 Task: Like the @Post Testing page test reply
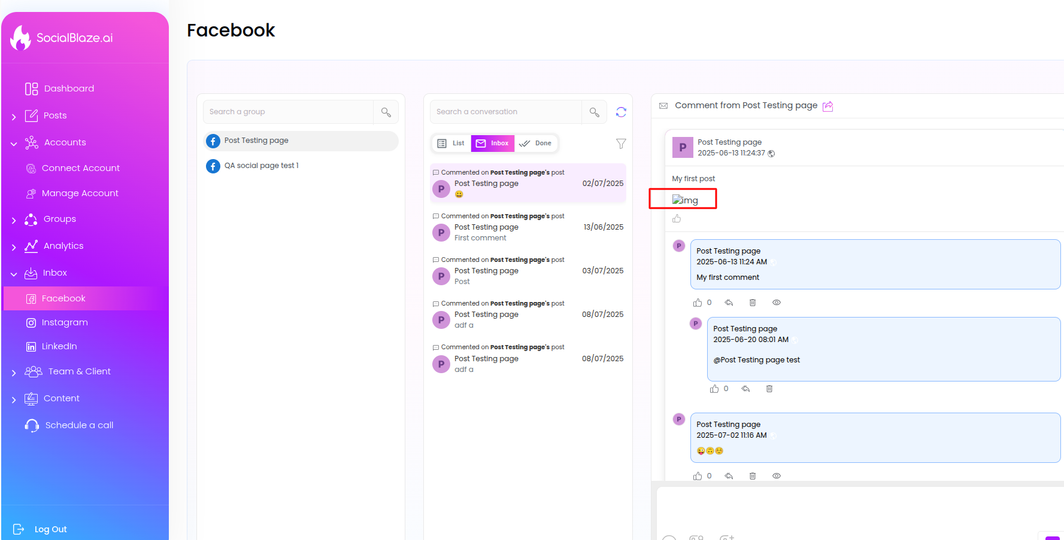click(714, 389)
